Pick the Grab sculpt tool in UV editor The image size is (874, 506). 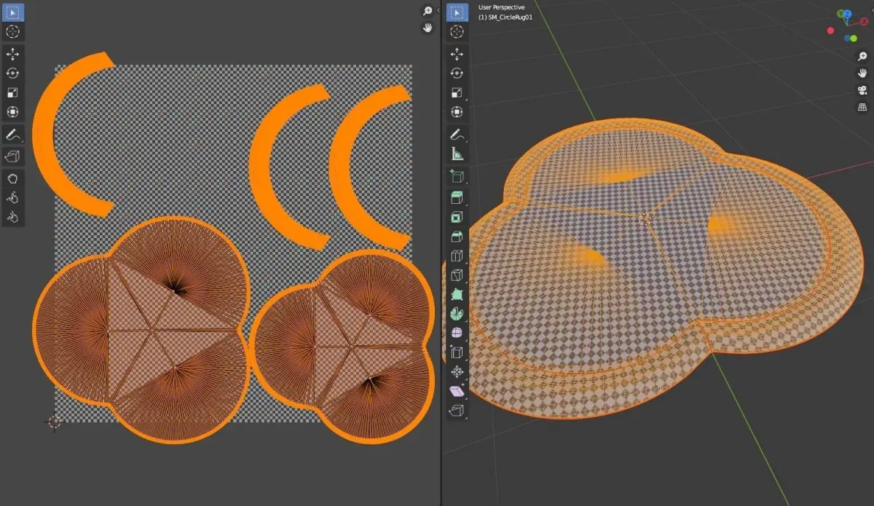pos(12,178)
